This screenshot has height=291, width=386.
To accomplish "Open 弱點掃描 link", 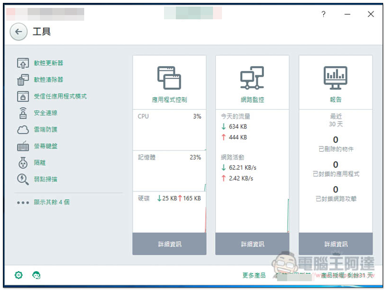I will click(45, 179).
